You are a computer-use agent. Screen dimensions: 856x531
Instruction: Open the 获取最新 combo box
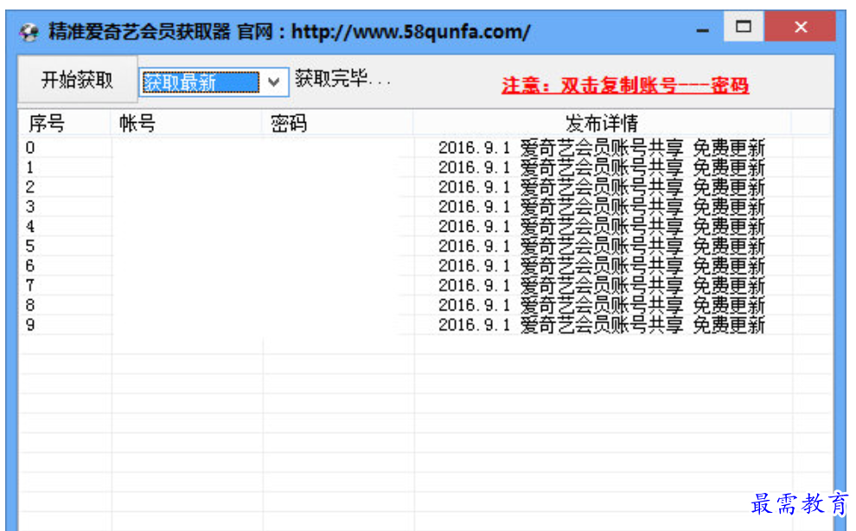pyautogui.click(x=214, y=82)
